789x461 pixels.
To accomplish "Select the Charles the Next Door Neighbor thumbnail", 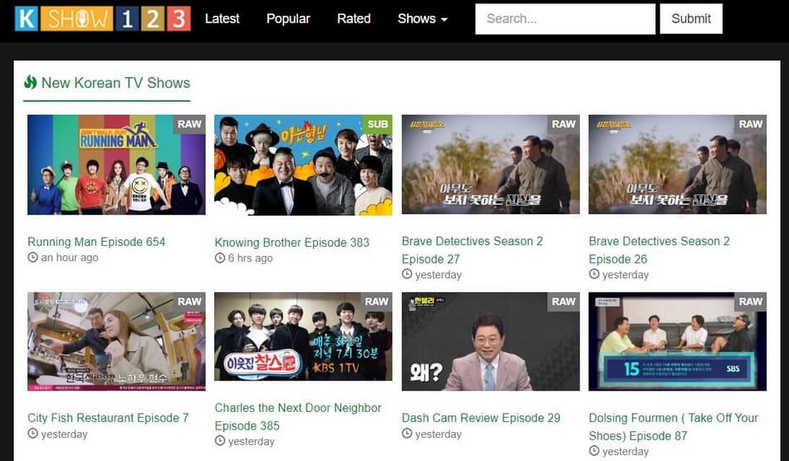I will (x=303, y=341).
